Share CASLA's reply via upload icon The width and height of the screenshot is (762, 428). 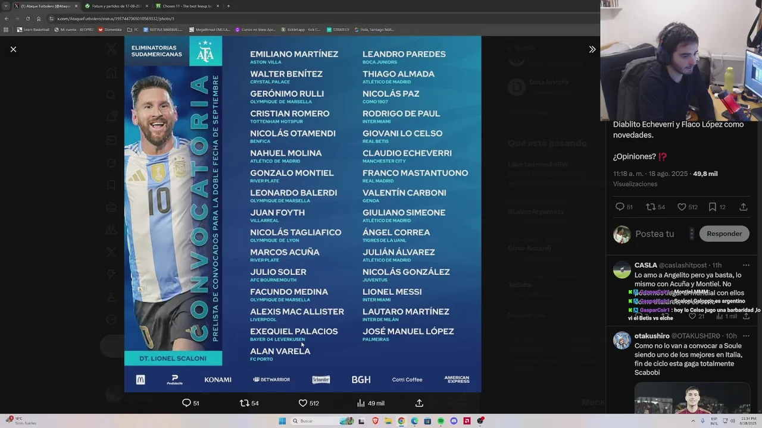[x=746, y=316]
